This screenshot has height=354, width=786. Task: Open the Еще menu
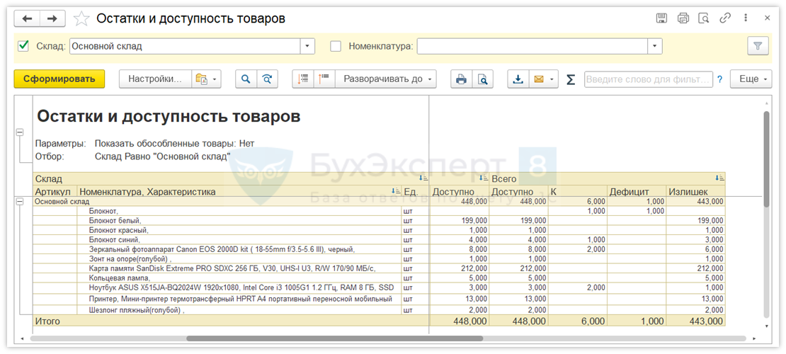tap(753, 79)
